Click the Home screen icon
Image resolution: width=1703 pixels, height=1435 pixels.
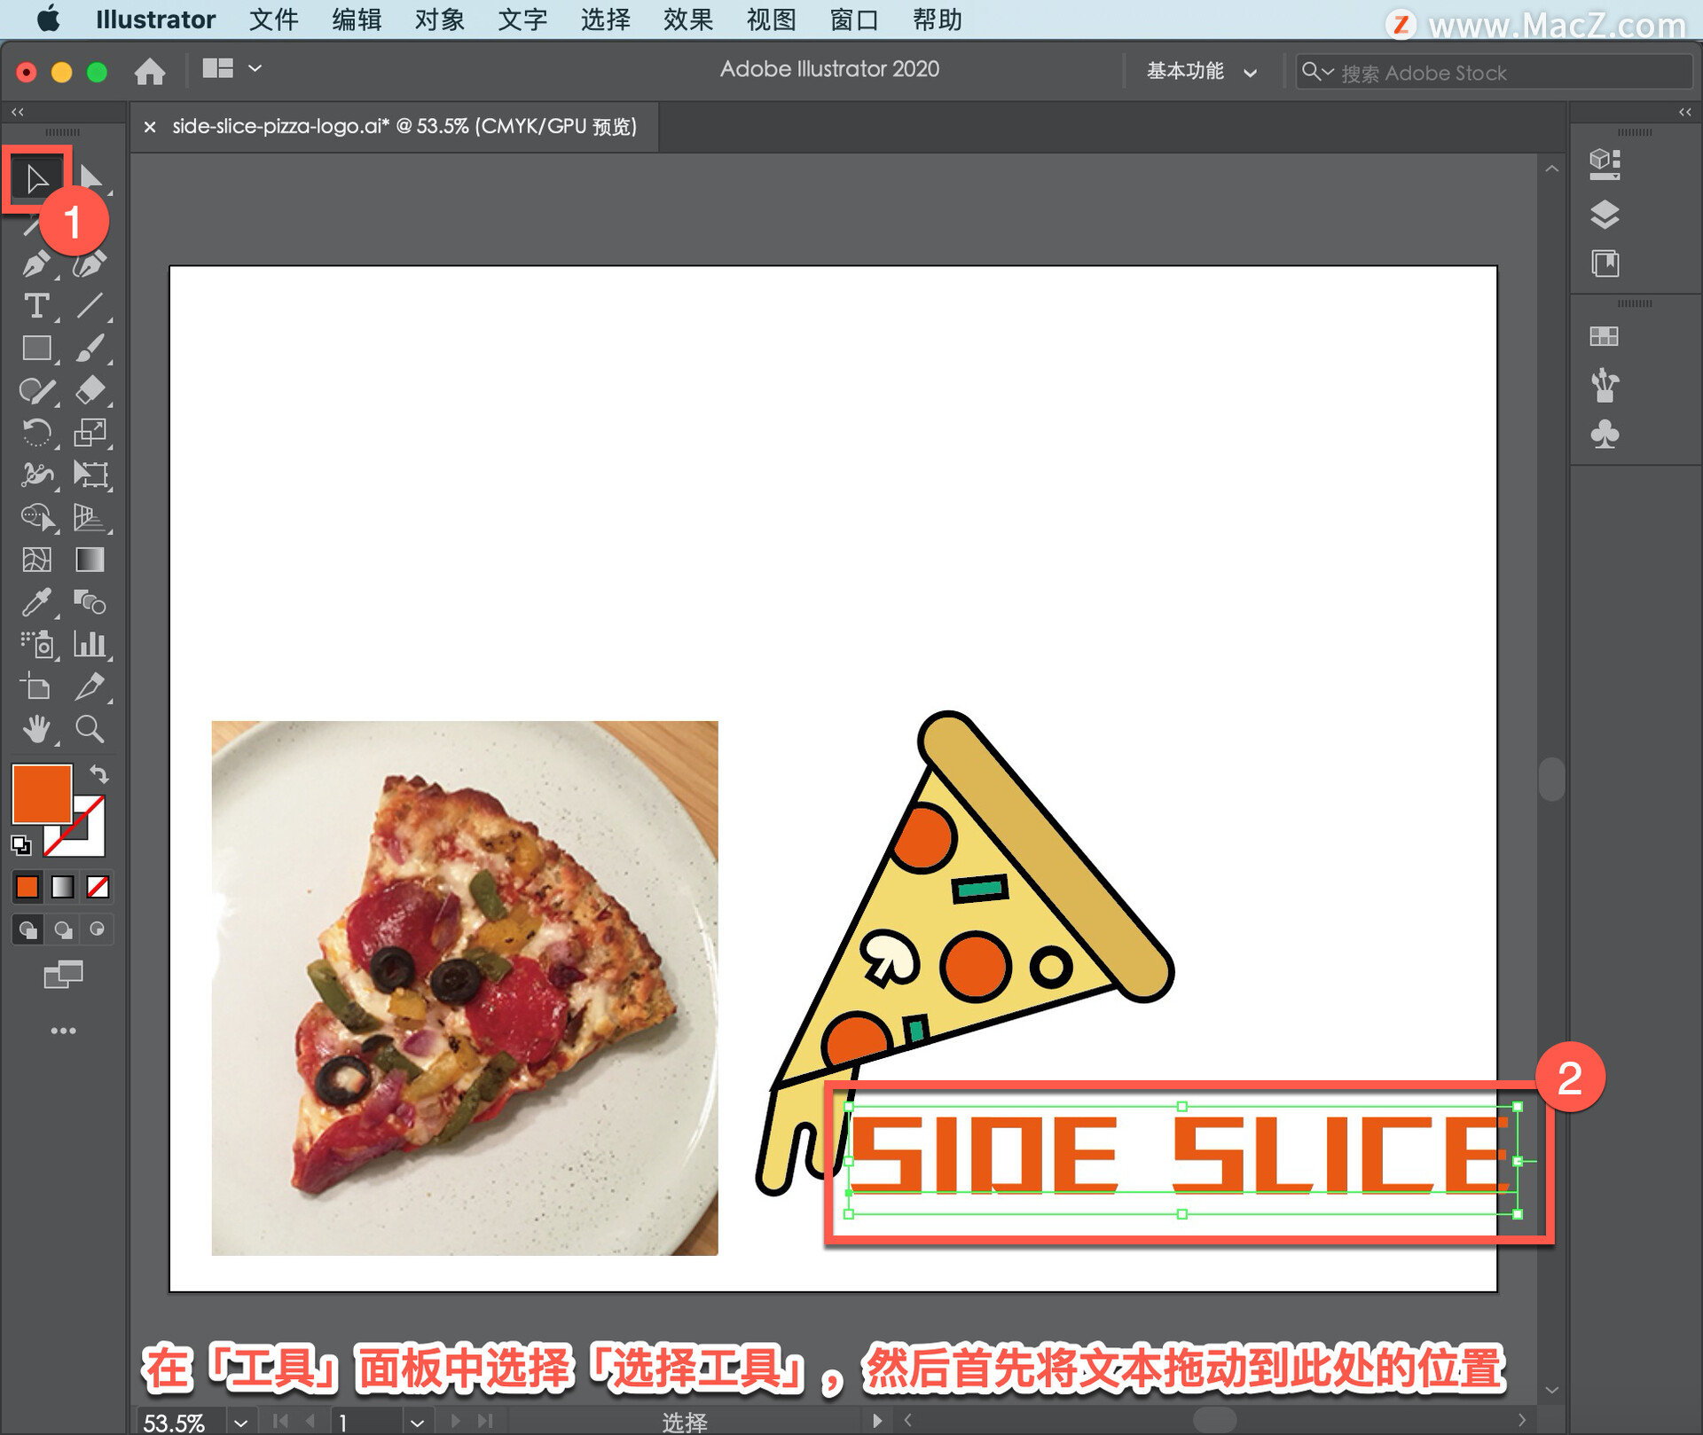pyautogui.click(x=150, y=71)
